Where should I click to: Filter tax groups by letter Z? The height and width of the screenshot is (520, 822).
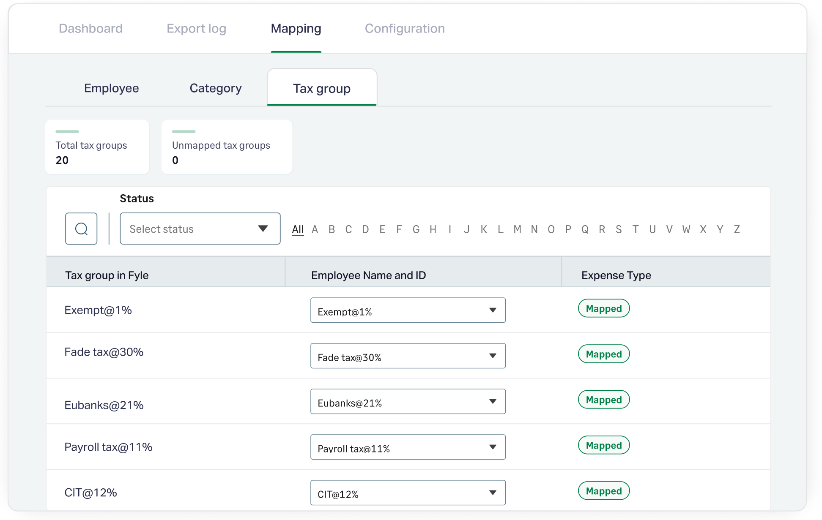(737, 229)
